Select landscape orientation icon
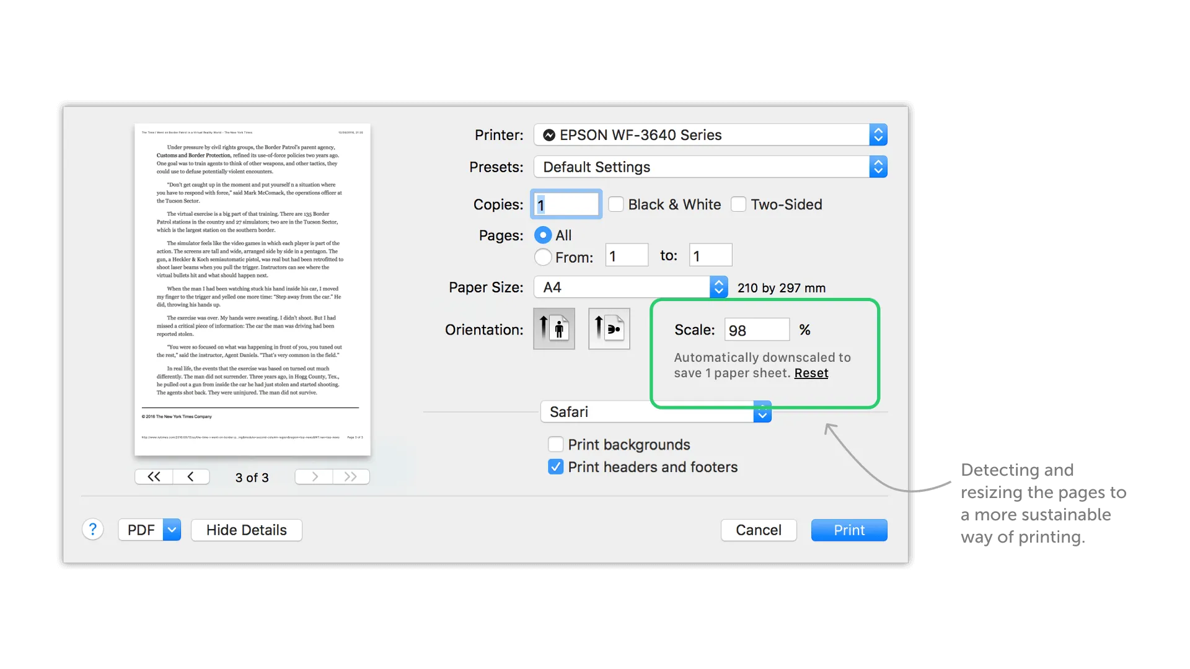This screenshot has height=669, width=1190. (x=609, y=328)
